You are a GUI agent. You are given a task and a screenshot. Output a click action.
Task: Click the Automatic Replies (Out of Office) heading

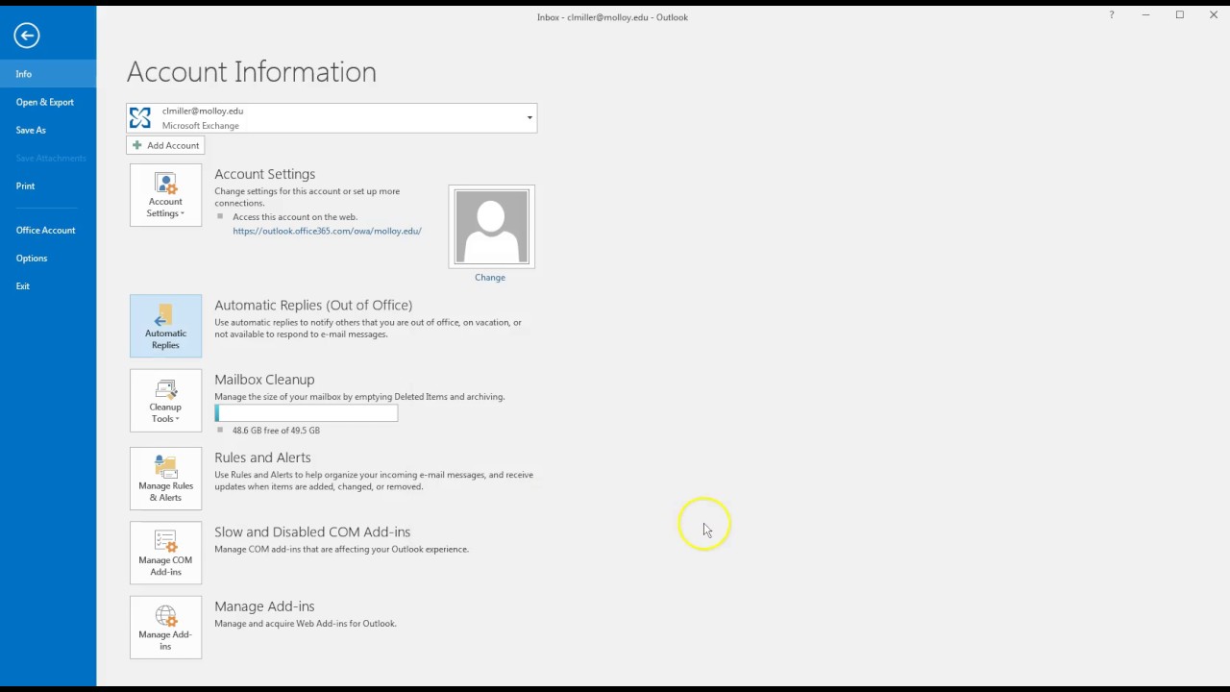[313, 305]
